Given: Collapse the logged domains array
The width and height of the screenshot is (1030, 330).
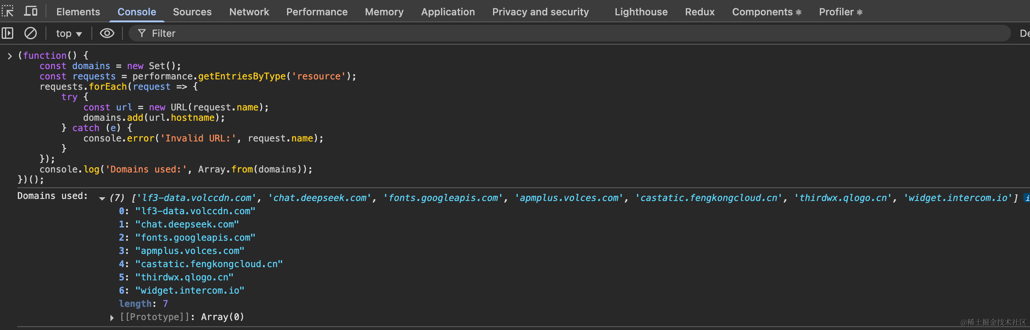Looking at the screenshot, I should click(102, 198).
